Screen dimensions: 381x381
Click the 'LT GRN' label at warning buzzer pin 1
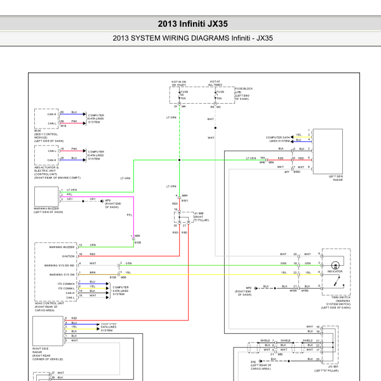tap(72, 190)
